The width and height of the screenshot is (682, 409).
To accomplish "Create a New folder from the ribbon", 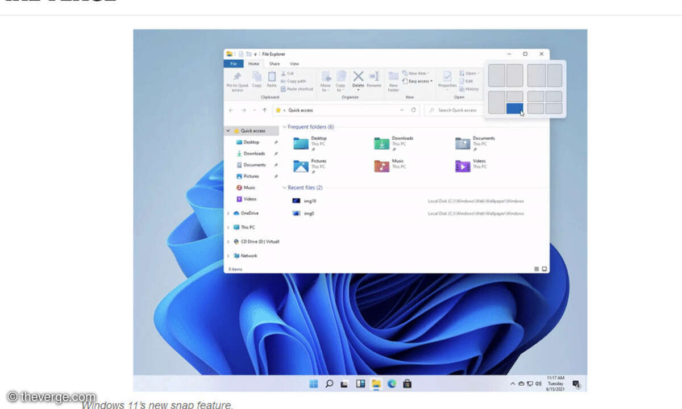I will tap(393, 81).
